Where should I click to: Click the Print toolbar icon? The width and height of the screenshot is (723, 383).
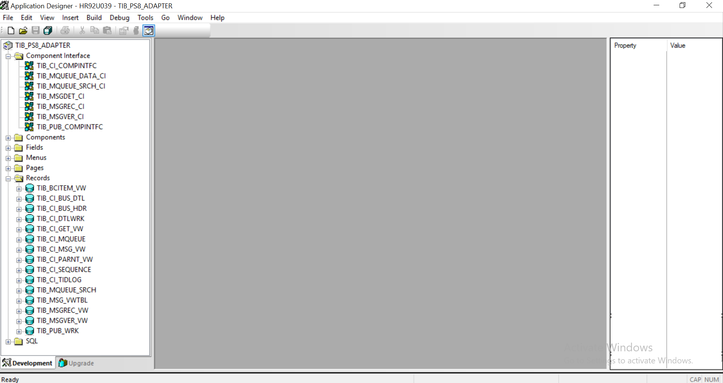click(x=65, y=31)
